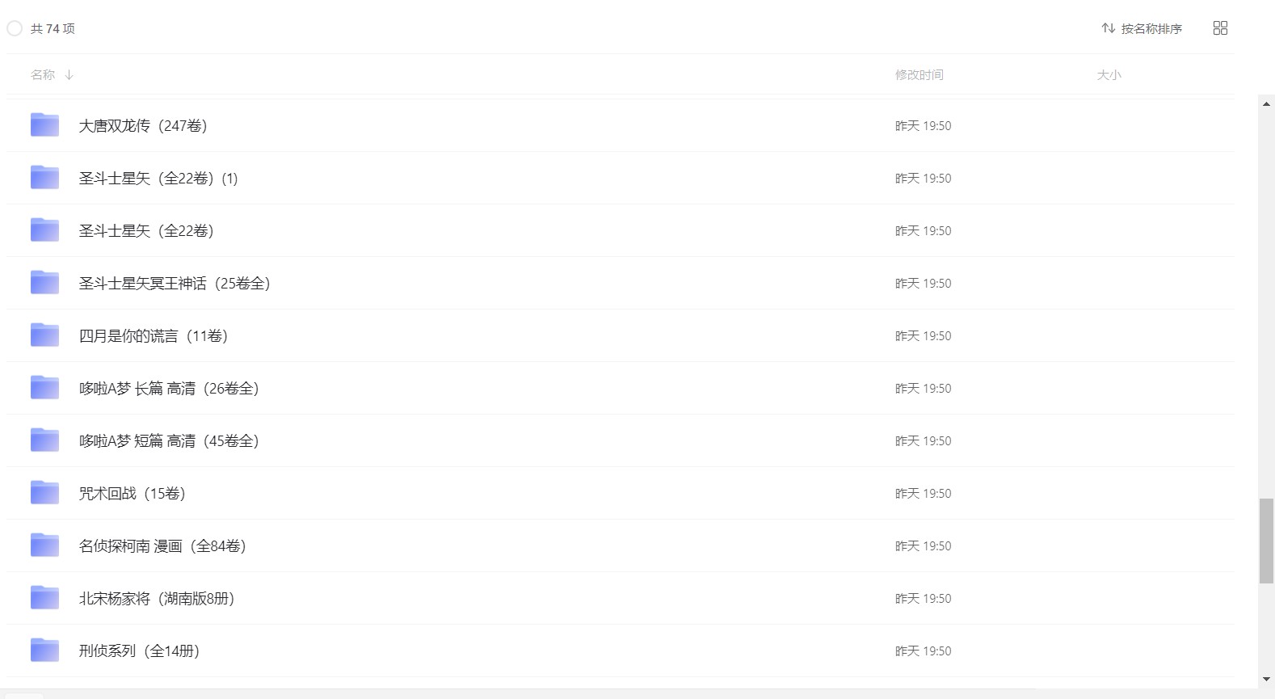Open the 圣斗士星矢（全22卷） folder name
The width and height of the screenshot is (1275, 699).
pos(146,231)
